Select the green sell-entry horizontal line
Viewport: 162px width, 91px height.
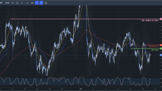click(x=145, y=49)
